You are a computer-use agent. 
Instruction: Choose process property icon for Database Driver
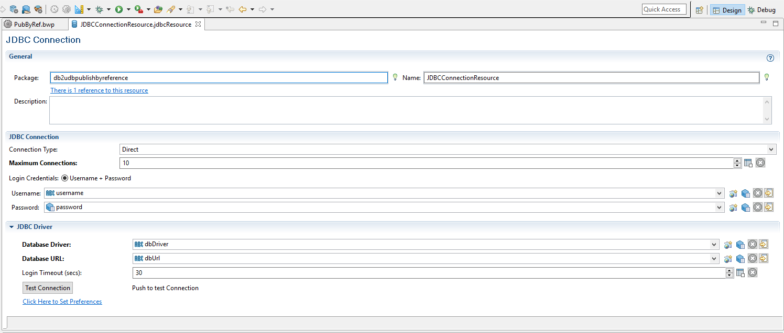click(x=740, y=244)
